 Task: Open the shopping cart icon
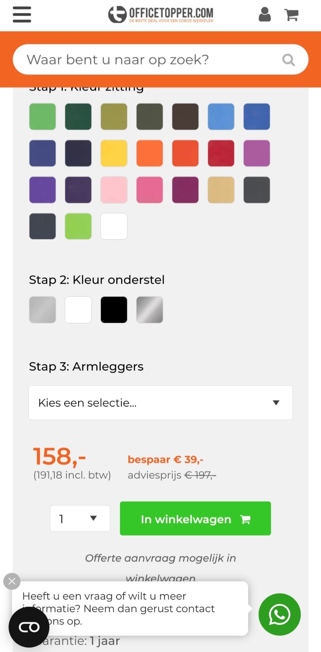(x=291, y=15)
